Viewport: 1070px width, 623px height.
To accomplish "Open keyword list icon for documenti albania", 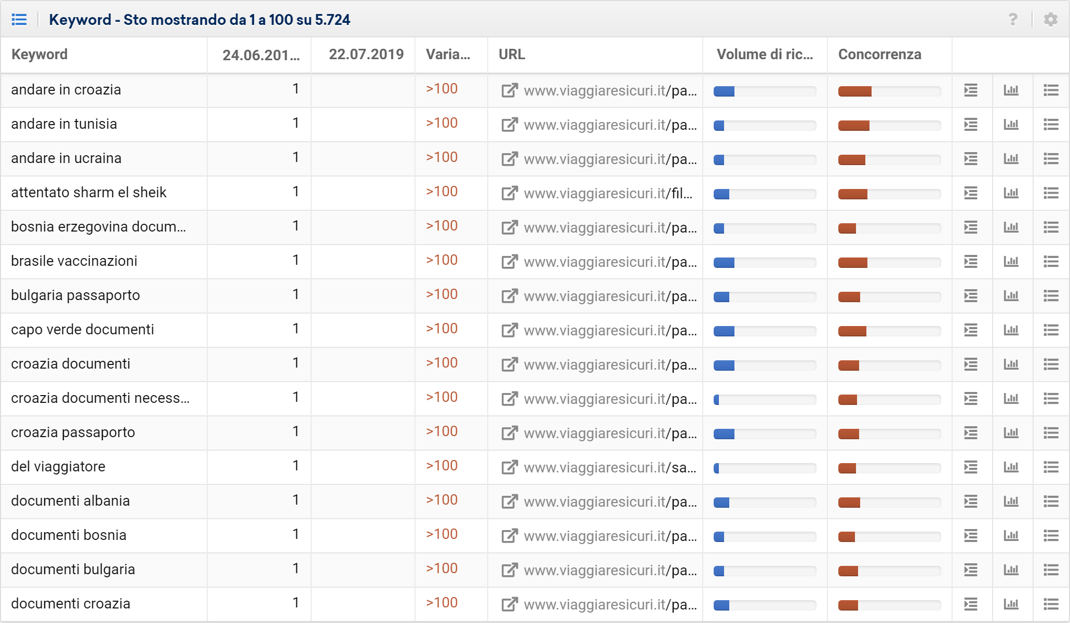I will (x=1051, y=502).
